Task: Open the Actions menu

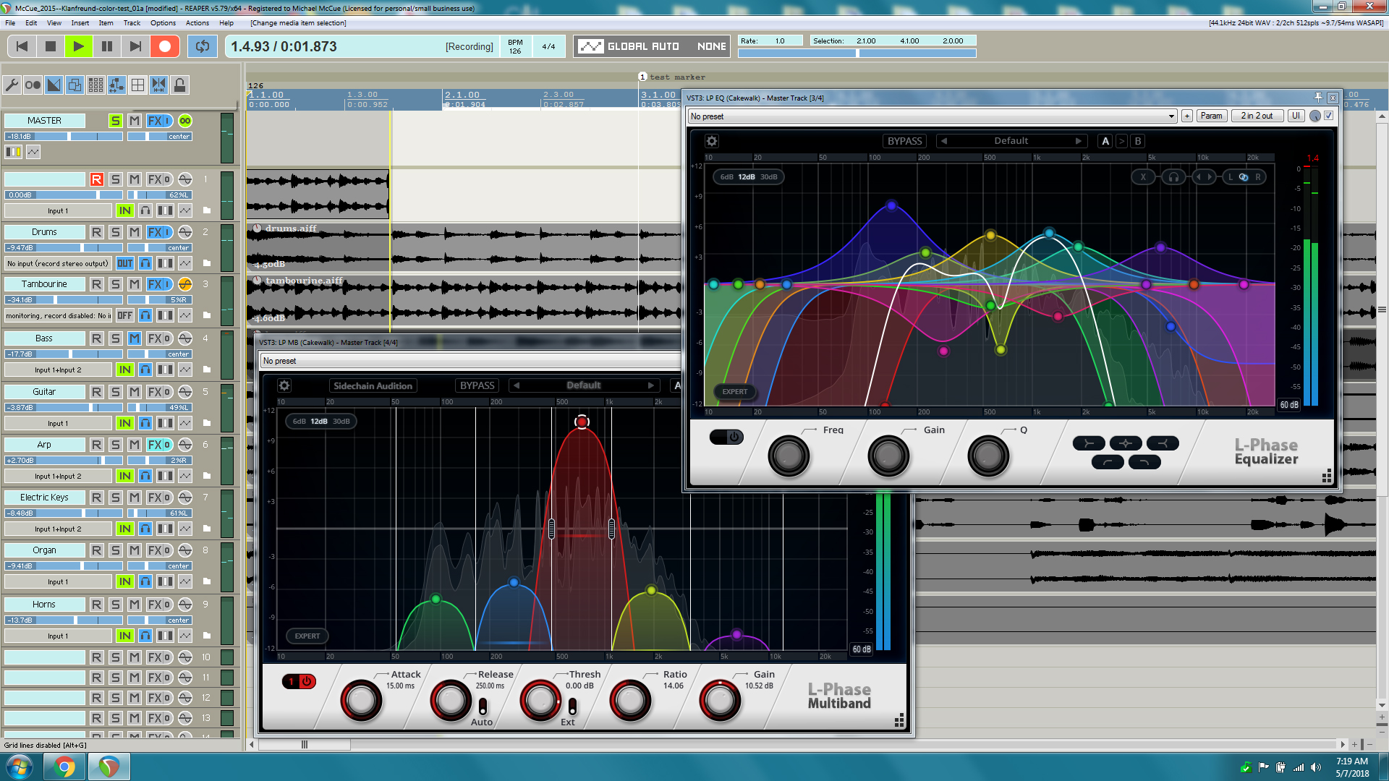Action: click(197, 23)
